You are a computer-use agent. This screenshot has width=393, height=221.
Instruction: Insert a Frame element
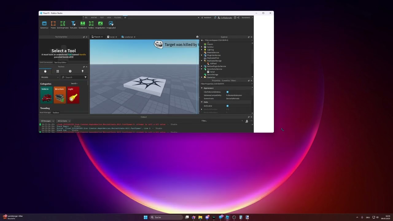pyautogui.click(x=53, y=25)
